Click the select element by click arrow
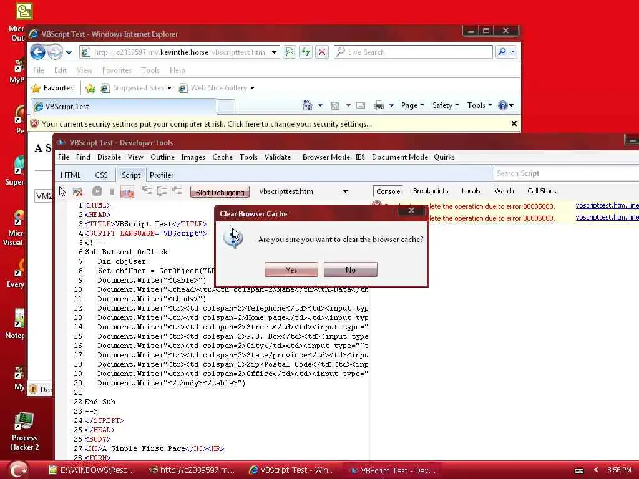The height and width of the screenshot is (479, 639). click(x=62, y=191)
